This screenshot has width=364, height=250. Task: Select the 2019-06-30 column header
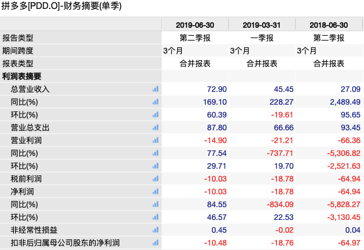195,25
